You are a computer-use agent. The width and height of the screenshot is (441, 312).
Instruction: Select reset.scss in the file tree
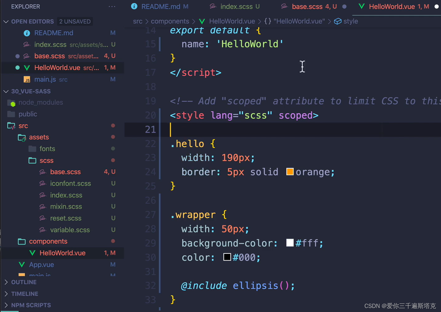point(66,218)
